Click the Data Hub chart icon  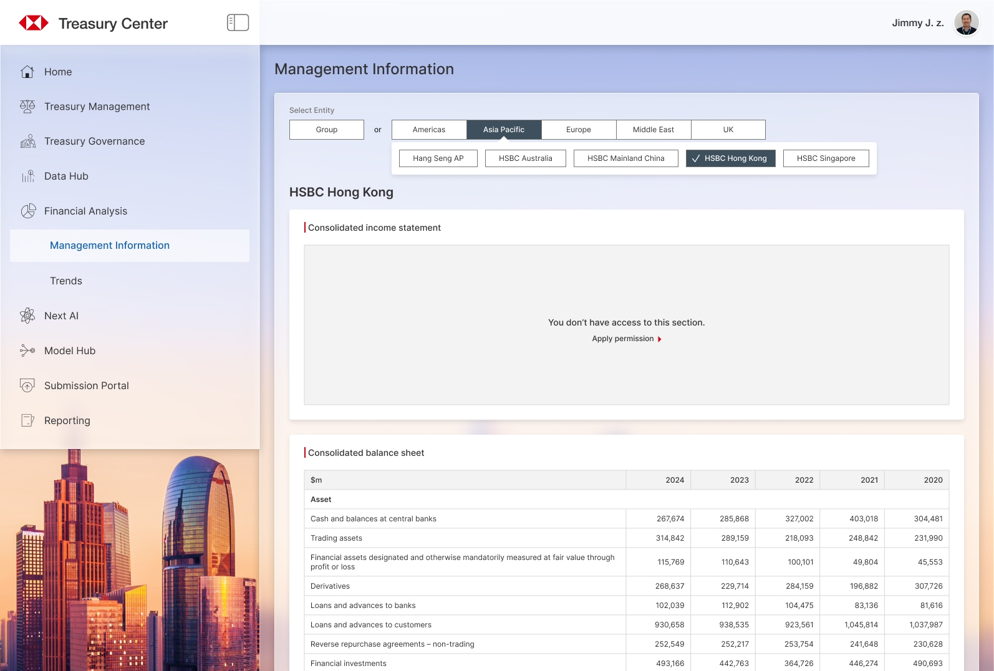click(27, 176)
